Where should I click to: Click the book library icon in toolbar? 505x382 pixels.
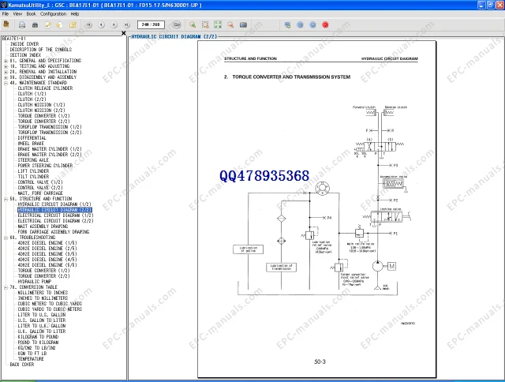coord(6,24)
